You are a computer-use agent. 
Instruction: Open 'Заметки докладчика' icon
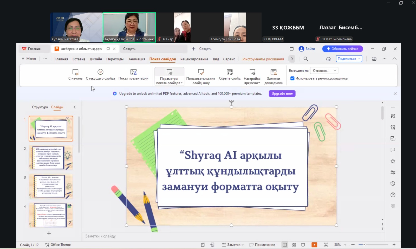point(273,72)
